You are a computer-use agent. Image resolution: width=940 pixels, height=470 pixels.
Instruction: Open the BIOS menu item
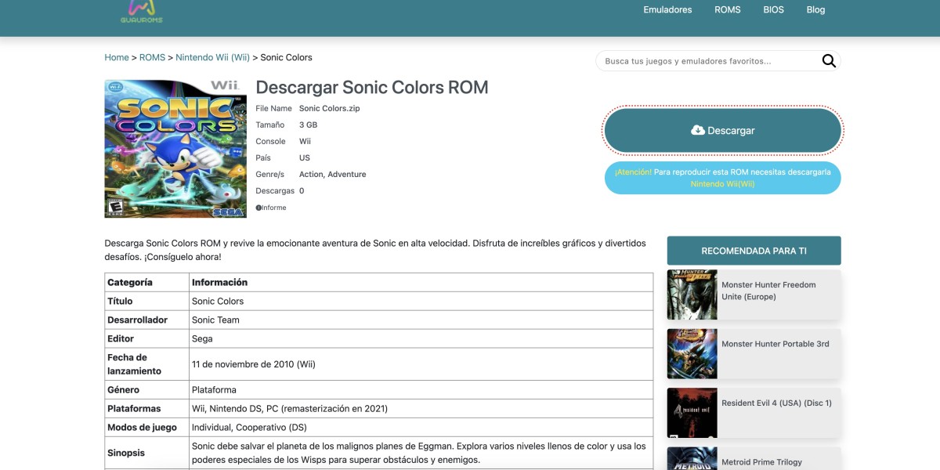[774, 9]
